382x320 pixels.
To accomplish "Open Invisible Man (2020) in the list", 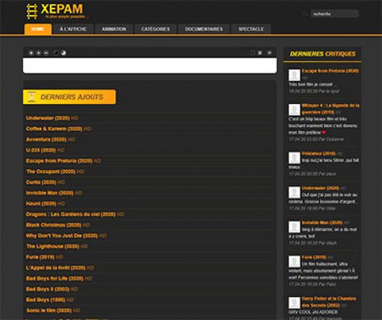I will [x=50, y=193].
